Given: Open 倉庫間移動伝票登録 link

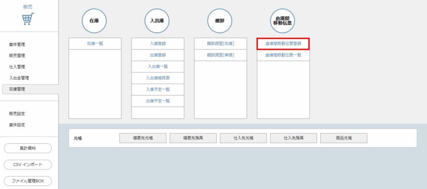Looking at the screenshot, I should coord(283,43).
